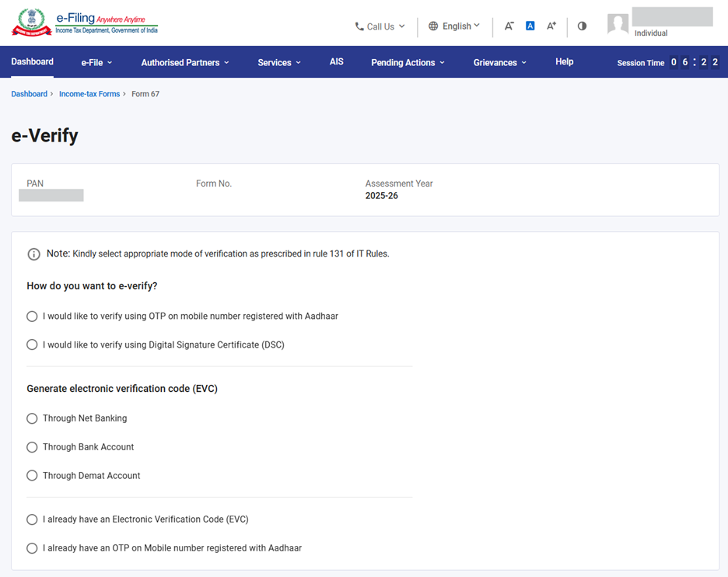
Task: Open the English language dropdown
Action: click(455, 26)
